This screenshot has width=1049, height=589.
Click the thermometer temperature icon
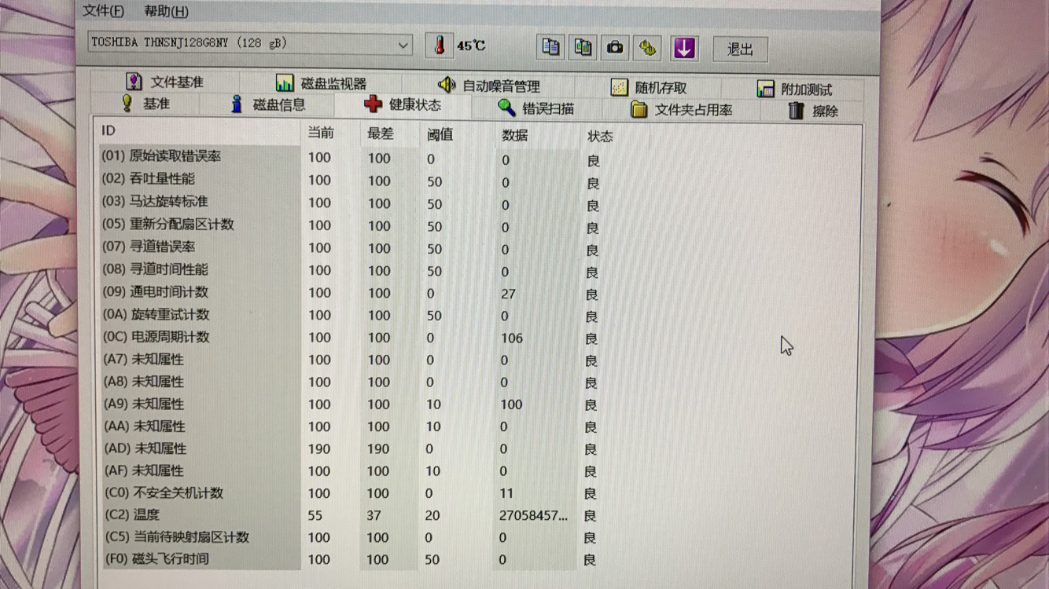click(440, 46)
